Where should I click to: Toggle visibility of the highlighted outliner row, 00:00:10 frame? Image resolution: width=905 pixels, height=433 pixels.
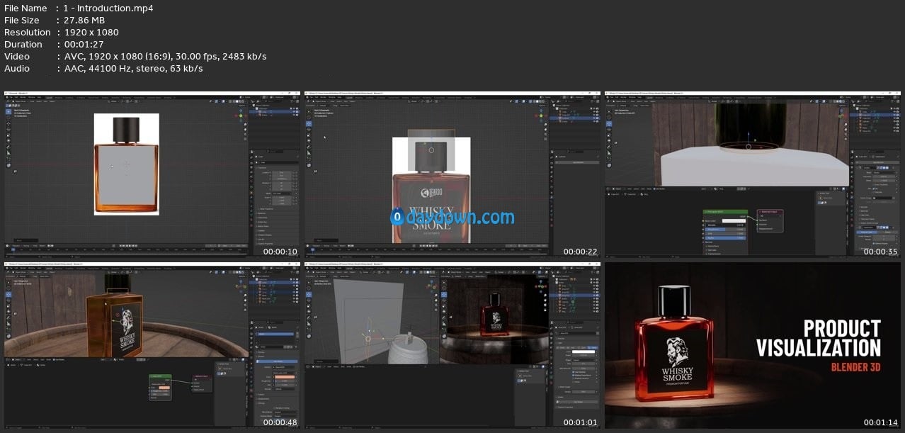(295, 112)
